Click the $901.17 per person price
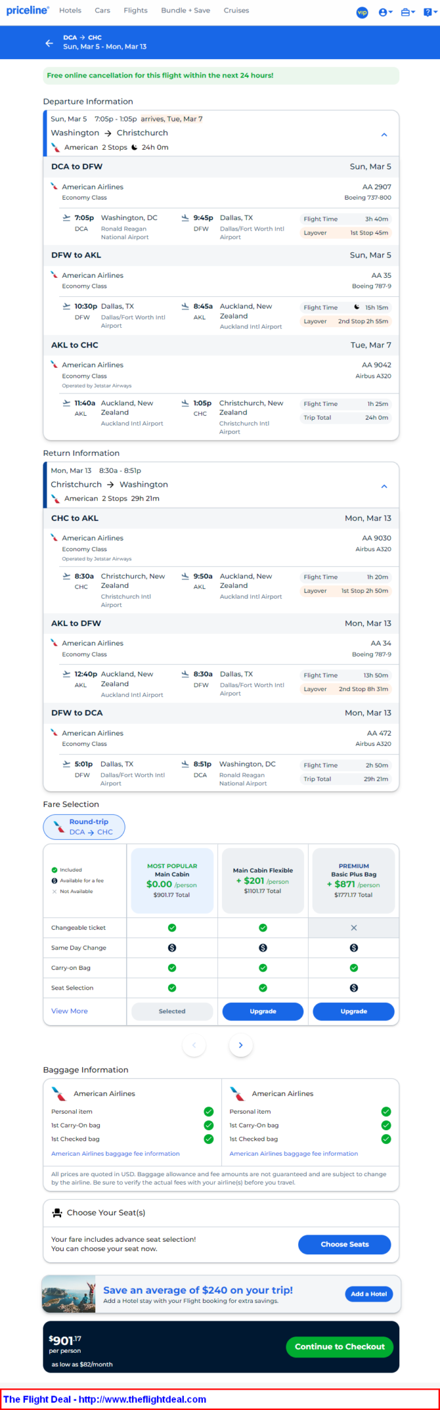 [x=65, y=1340]
